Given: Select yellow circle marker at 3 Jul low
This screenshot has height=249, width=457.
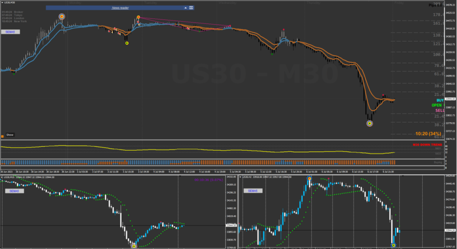Looking at the screenshot, I should point(127,43).
